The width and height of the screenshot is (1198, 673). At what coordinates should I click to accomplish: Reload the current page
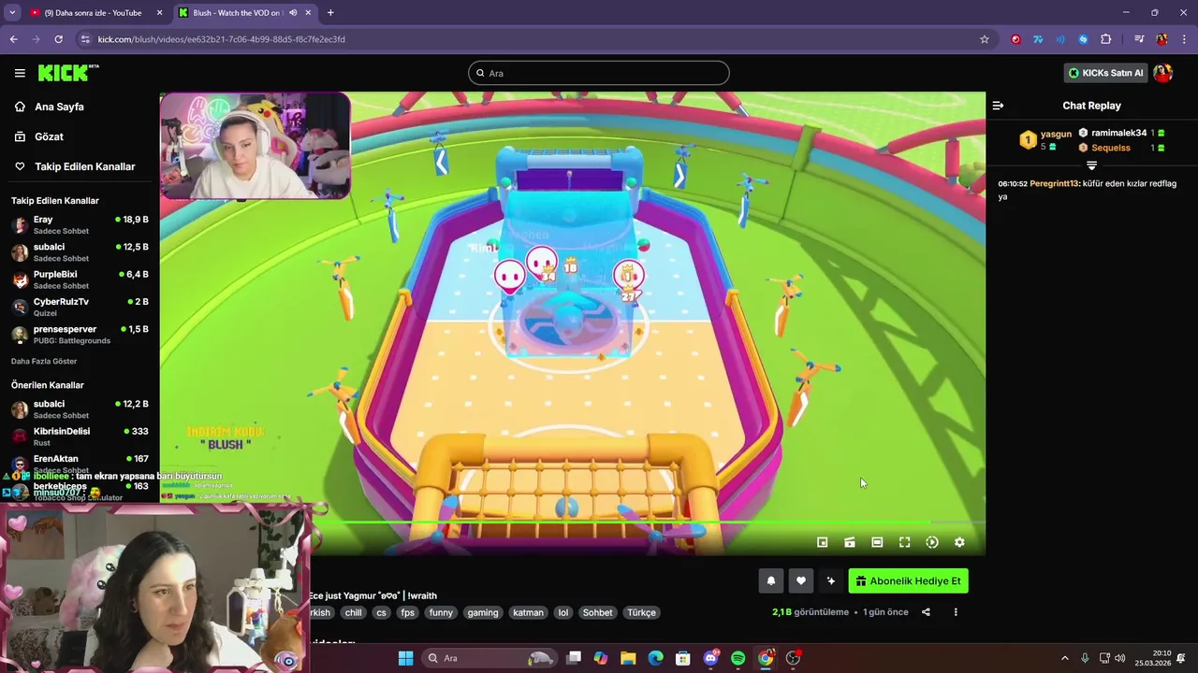click(58, 39)
